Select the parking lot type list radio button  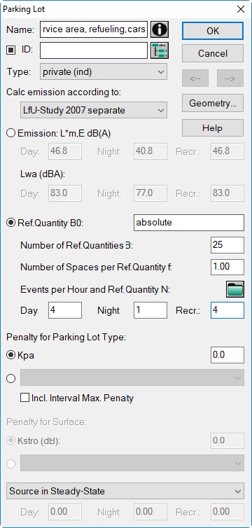coord(11,378)
